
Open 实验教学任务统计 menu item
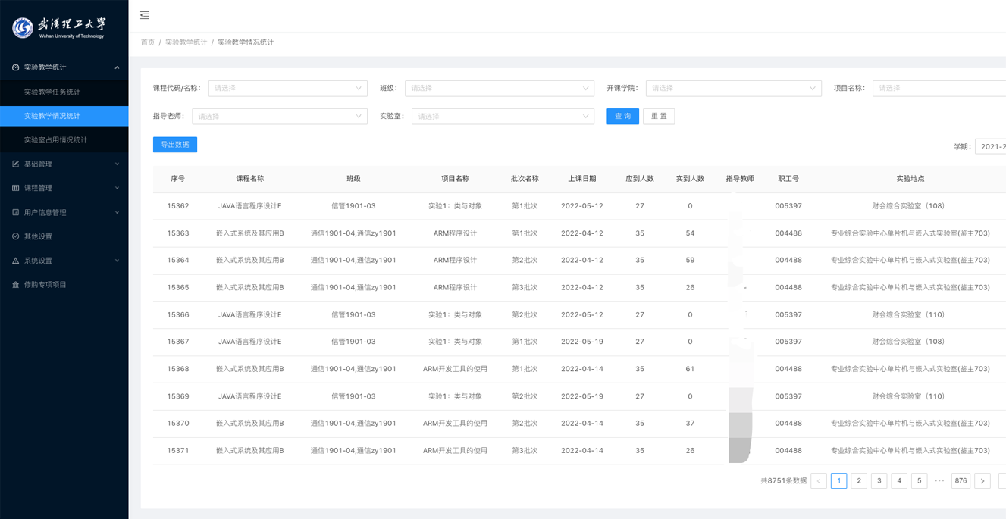coord(64,92)
